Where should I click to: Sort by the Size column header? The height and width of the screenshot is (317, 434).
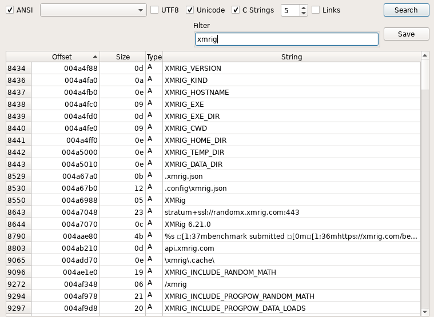[x=122, y=57]
